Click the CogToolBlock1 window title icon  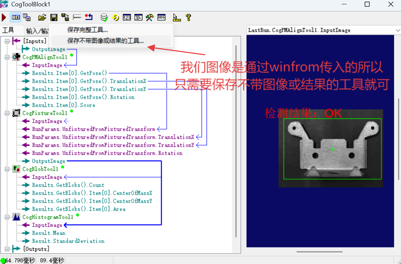coord(5,4)
